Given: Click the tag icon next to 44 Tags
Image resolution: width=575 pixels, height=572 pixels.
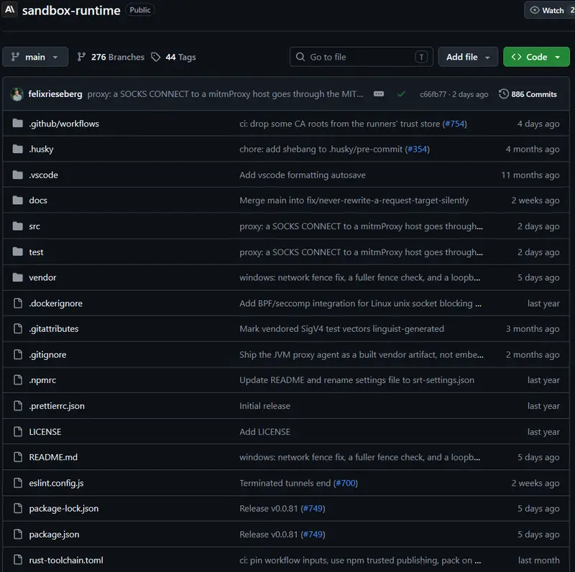Looking at the screenshot, I should (156, 57).
